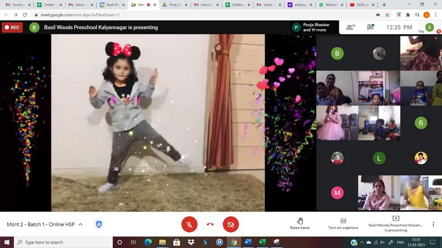This screenshot has width=442, height=248.
Task: Open File Explorer from taskbar
Action: click(163, 242)
